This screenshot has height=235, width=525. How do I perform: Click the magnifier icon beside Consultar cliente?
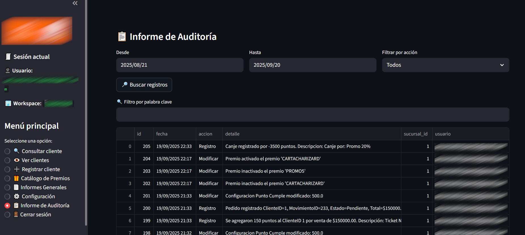pyautogui.click(x=17, y=151)
